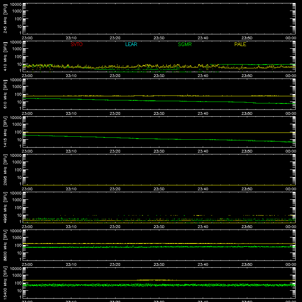Select the 610 MHz [SFU] axis label
The image size is (302, 302).
pos(5,94)
